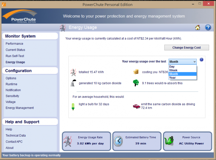Click the Home house icon
Viewport: 216px width, 160px height.
(197, 27)
